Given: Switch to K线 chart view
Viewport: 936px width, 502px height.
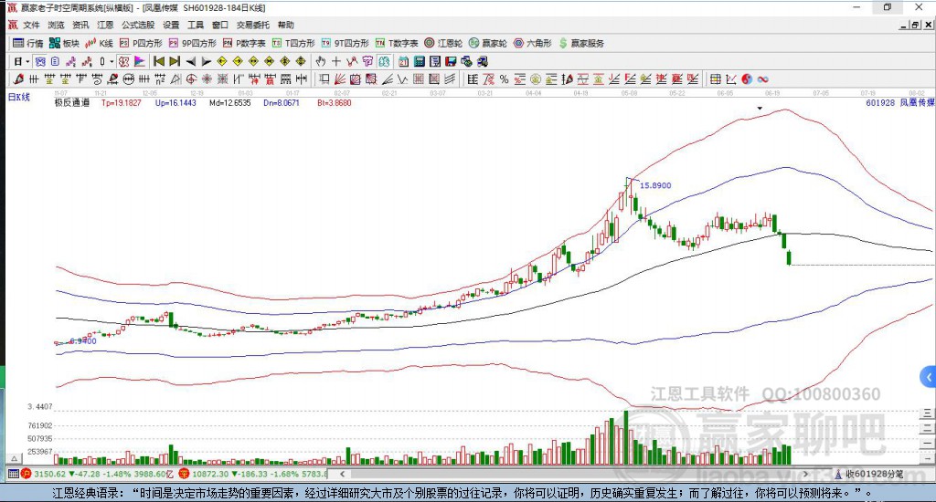Looking at the screenshot, I should tap(99, 43).
